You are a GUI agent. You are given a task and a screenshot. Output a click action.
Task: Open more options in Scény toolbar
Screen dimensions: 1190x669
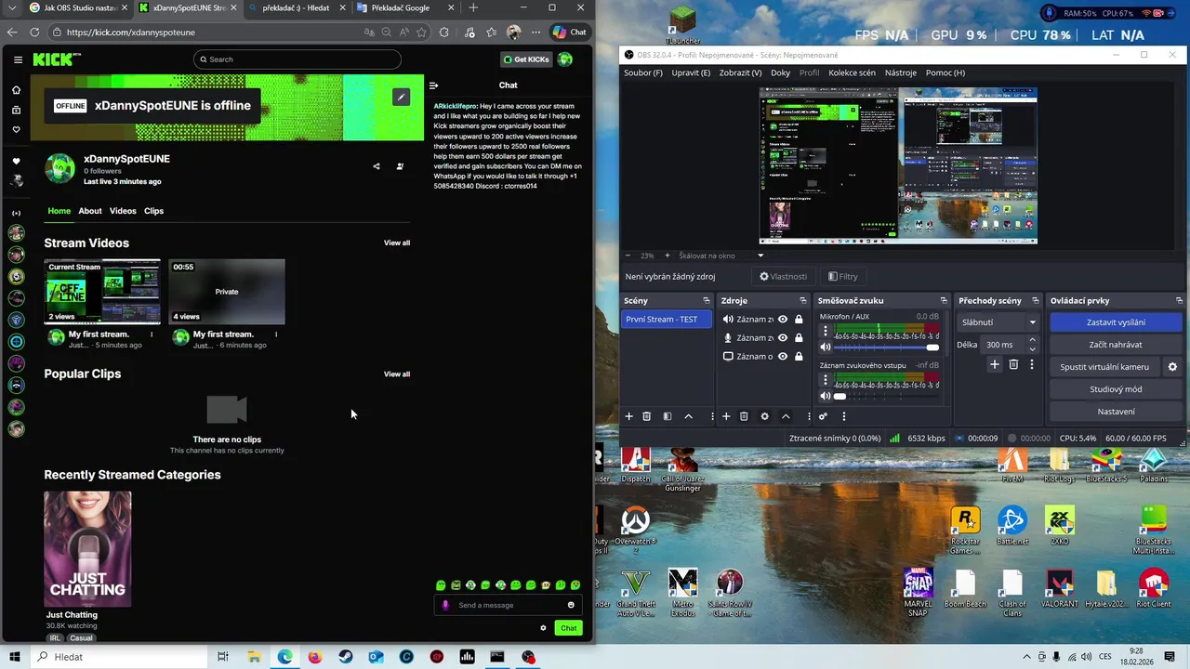coord(712,416)
